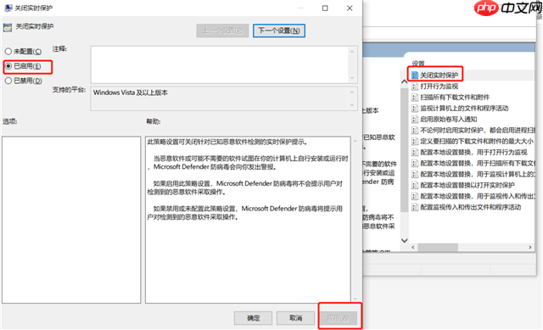Click the settings list horizontal scrollbar thumb

[x=438, y=247]
